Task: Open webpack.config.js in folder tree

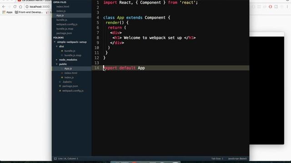Action: 73,91
